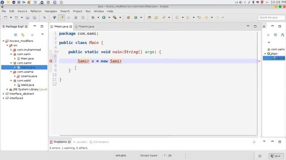The width and height of the screenshot is (286, 160).
Task: Toggle Mark Occurrences highlighted toolbar button
Action: click(x=62, y=18)
